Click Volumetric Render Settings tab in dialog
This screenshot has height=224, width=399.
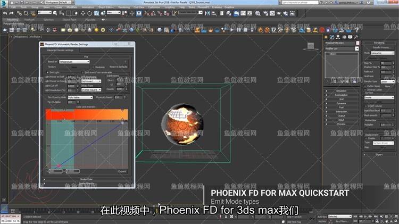pyautogui.click(x=60, y=51)
